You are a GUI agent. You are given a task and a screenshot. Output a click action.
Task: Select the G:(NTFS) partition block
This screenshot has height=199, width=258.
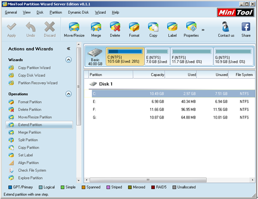click(x=233, y=56)
